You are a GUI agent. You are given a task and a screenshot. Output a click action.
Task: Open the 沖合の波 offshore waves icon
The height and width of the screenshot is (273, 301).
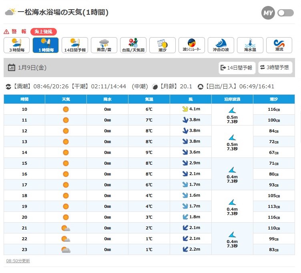tap(221, 45)
